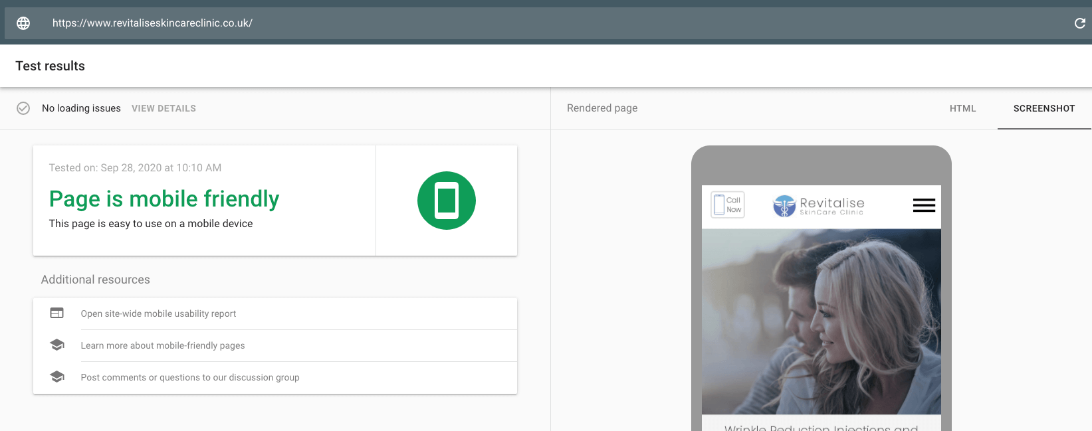Image resolution: width=1092 pixels, height=431 pixels.
Task: Open the hamburger menu in rendered page
Action: pos(924,205)
